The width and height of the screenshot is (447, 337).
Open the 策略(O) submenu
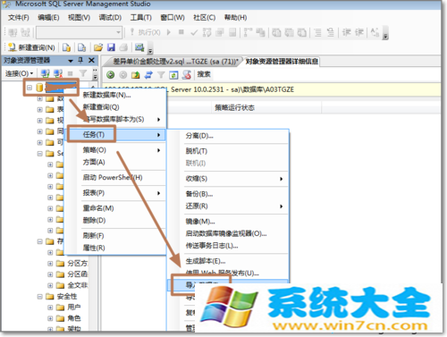click(115, 150)
